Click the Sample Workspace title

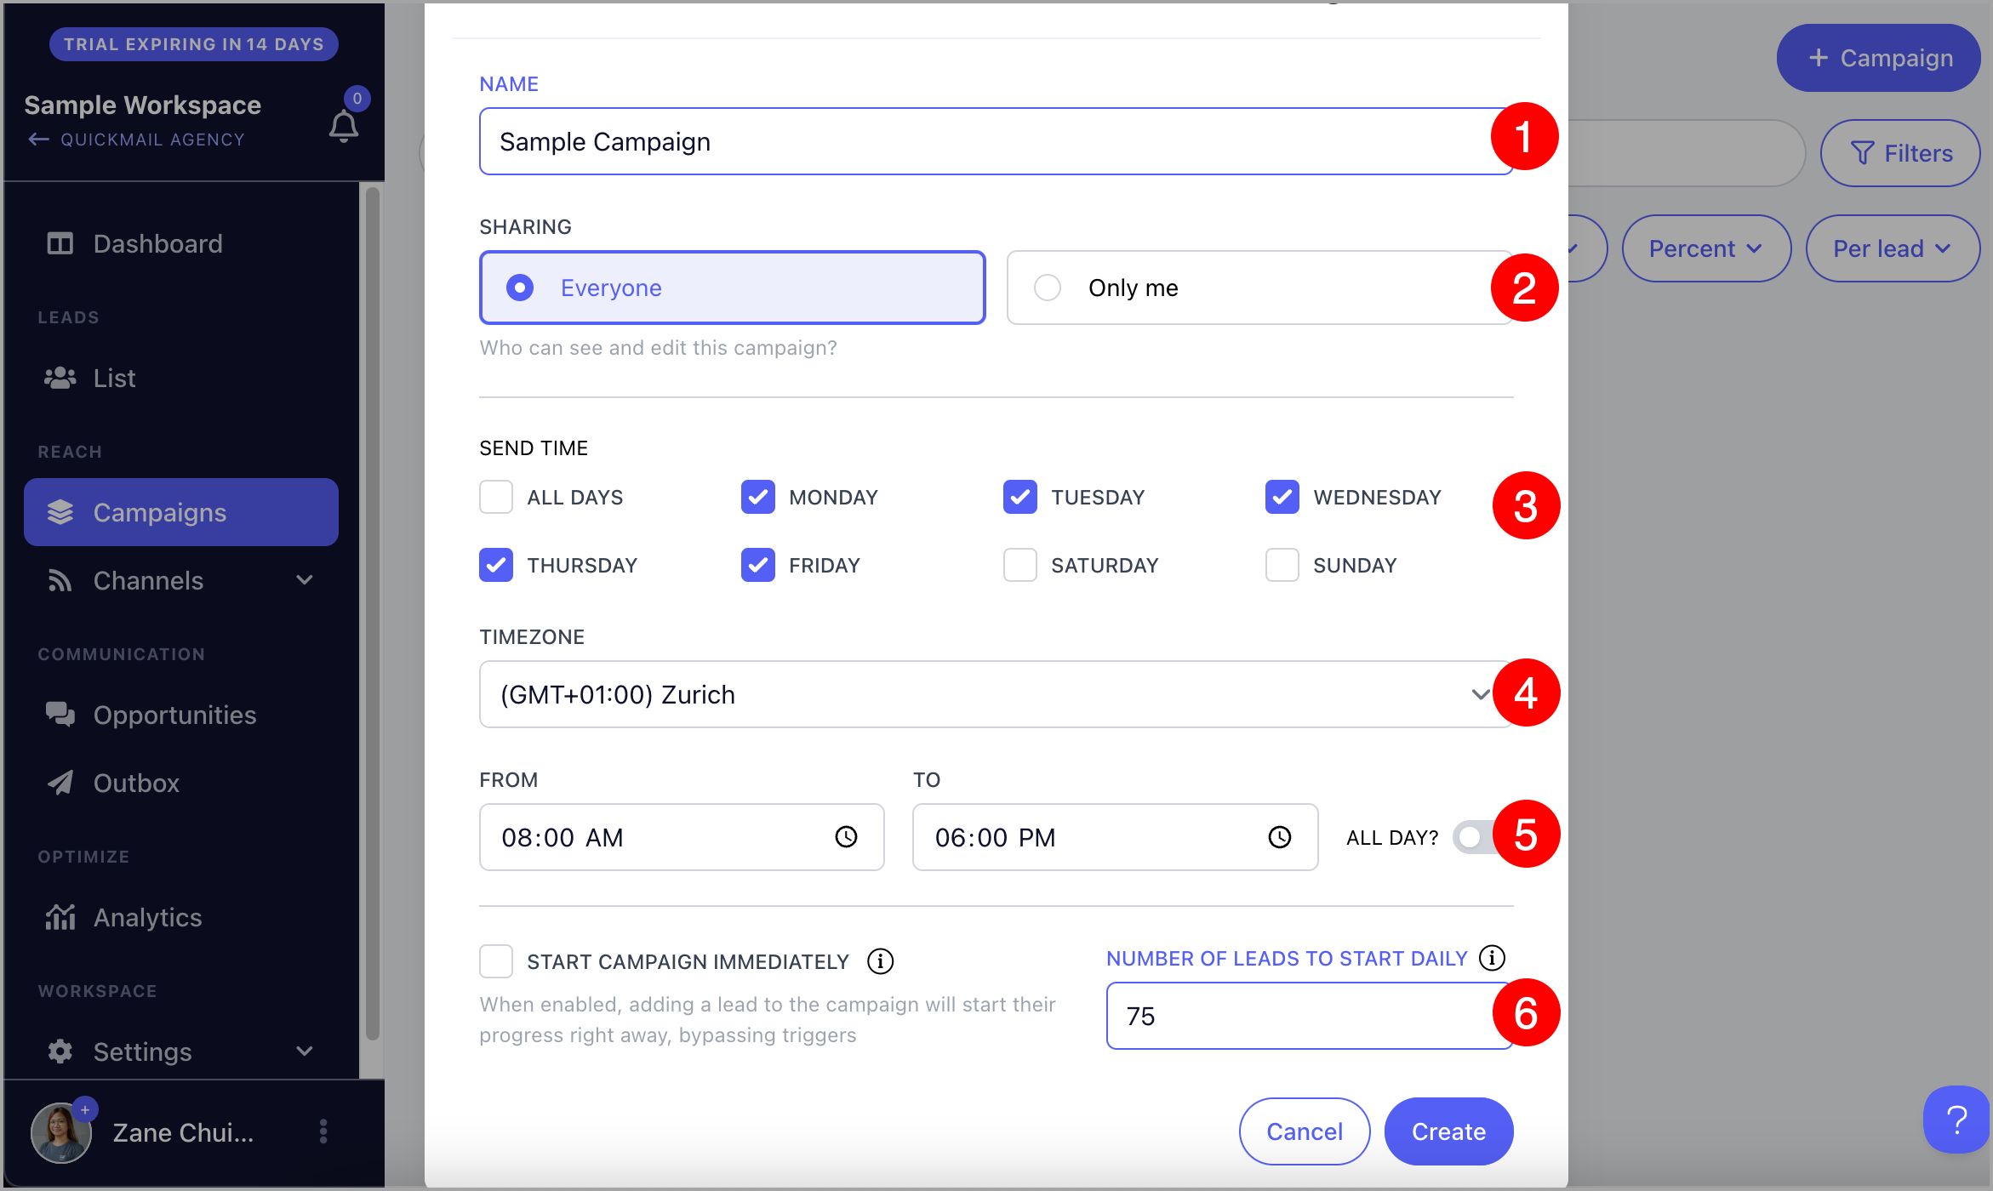(x=143, y=105)
